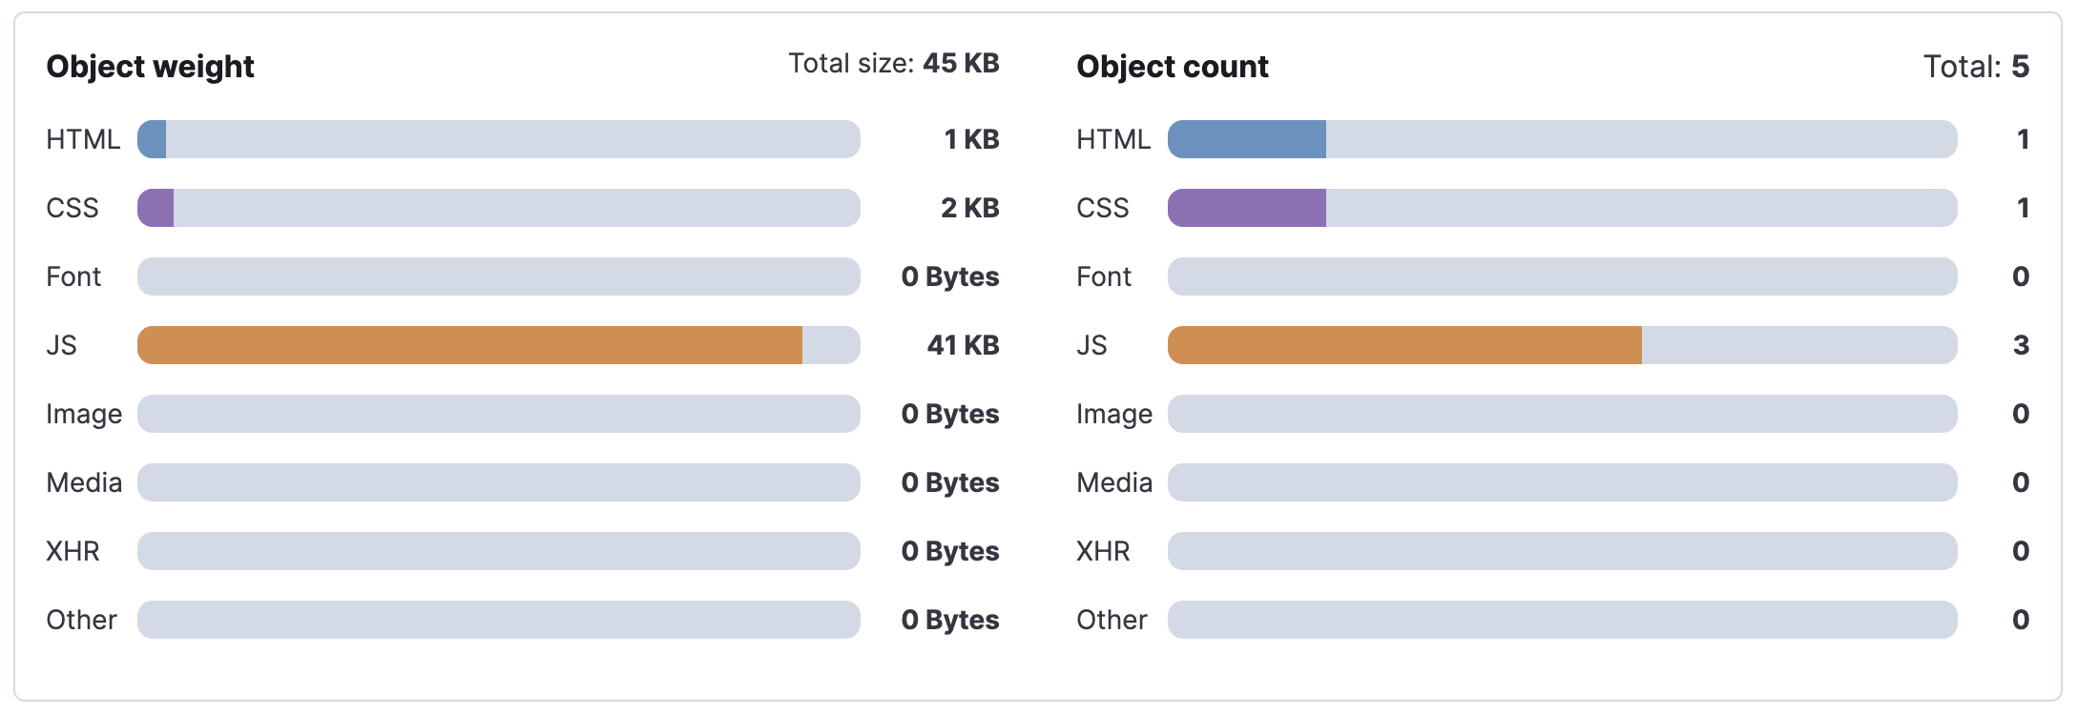Image resolution: width=2078 pixels, height=715 pixels.
Task: Click the blue HTML bar in Object weight
Action: (153, 139)
